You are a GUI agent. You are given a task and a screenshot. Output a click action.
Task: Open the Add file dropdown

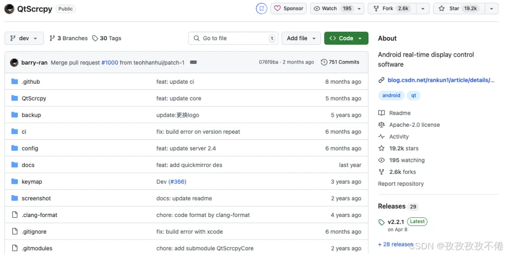(301, 38)
